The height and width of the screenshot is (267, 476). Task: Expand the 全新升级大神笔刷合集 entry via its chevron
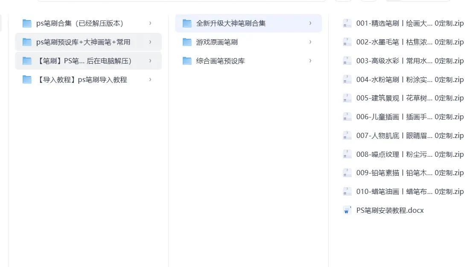(x=310, y=23)
